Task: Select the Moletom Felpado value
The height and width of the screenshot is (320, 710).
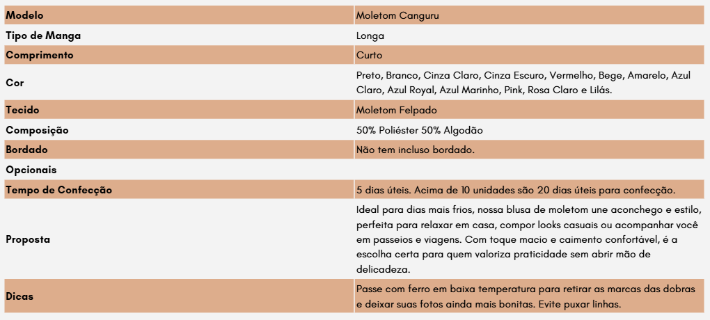Action: click(396, 110)
